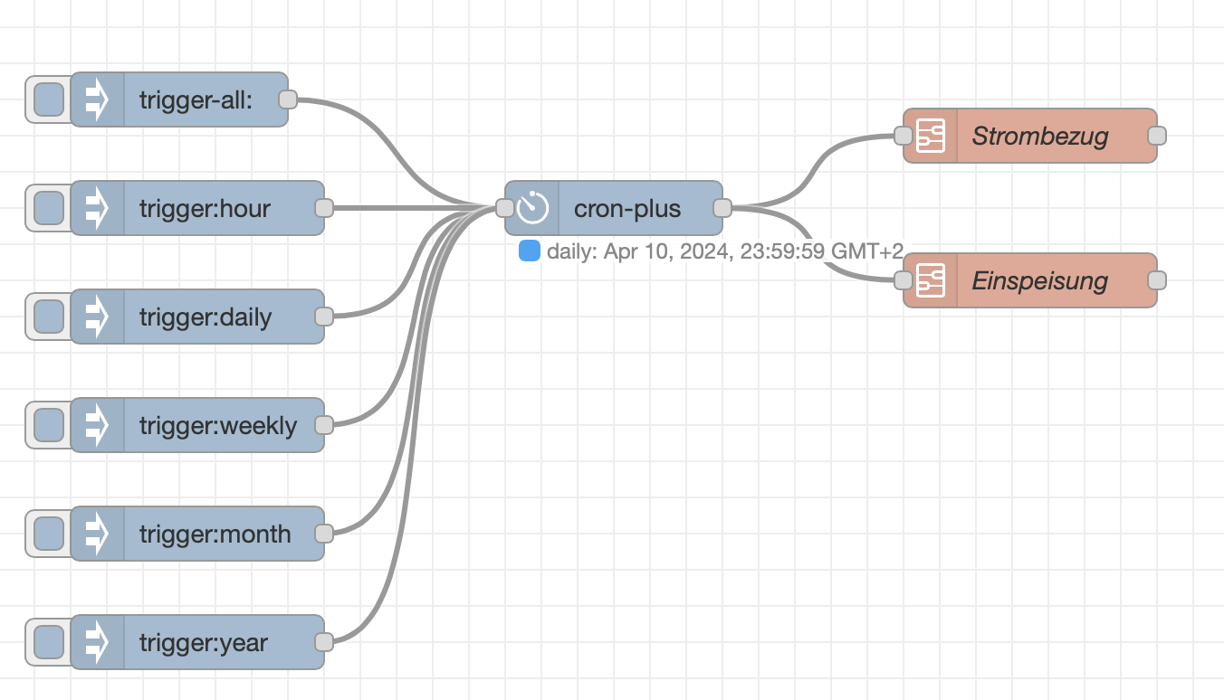This screenshot has width=1224, height=700.
Task: Click output port of trigger:weekly node
Action: 324,425
